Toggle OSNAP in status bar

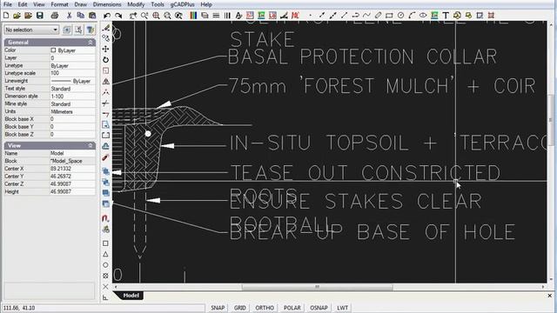click(x=319, y=308)
